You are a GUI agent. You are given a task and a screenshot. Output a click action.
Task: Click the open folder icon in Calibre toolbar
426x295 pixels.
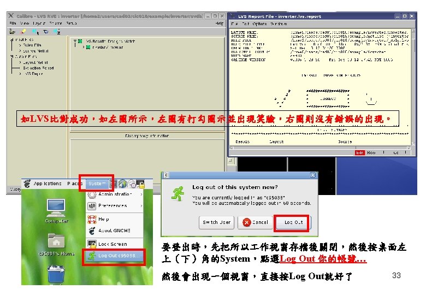[13, 32]
